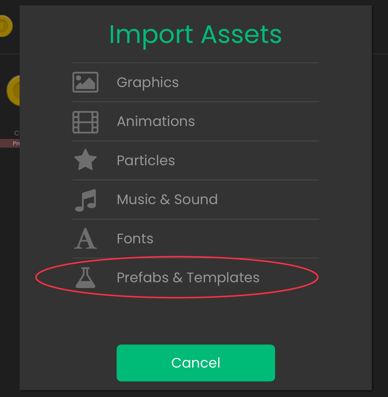Click the green Cancel button

pyautogui.click(x=196, y=363)
